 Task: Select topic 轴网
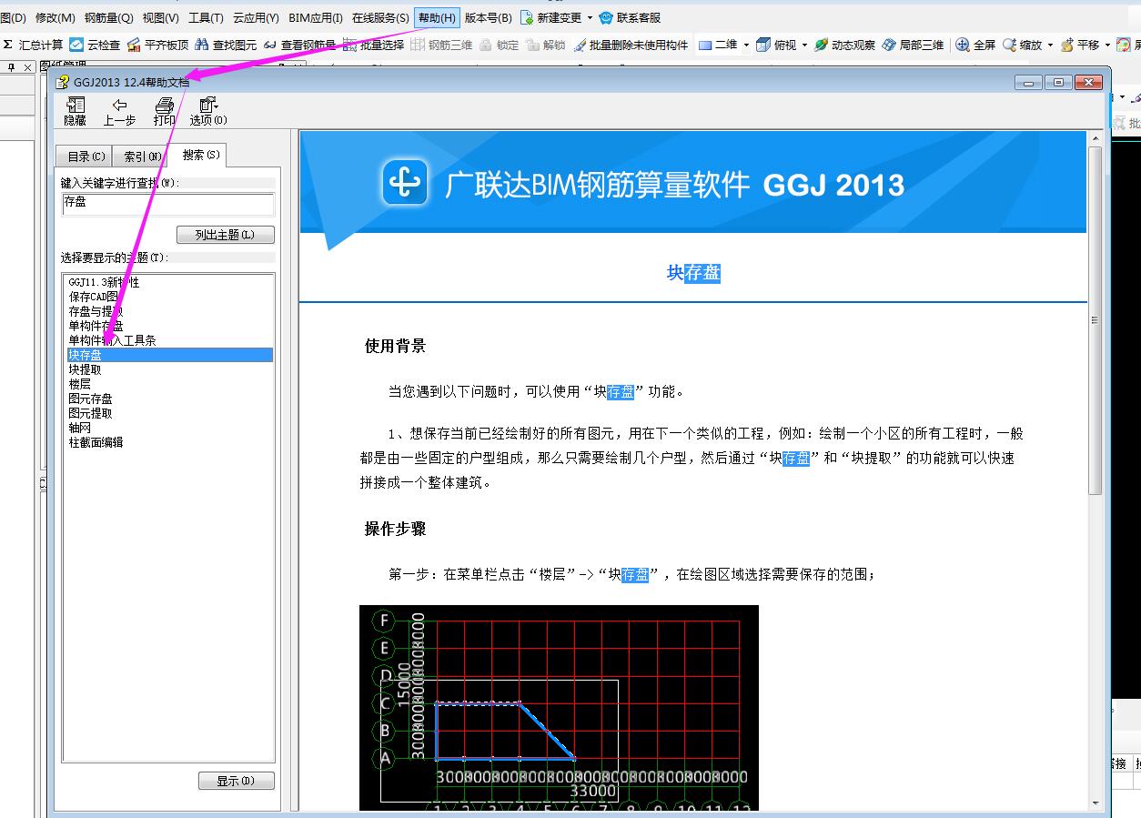79,428
